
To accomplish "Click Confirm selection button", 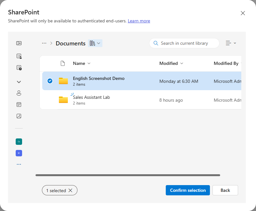I will click(x=188, y=190).
